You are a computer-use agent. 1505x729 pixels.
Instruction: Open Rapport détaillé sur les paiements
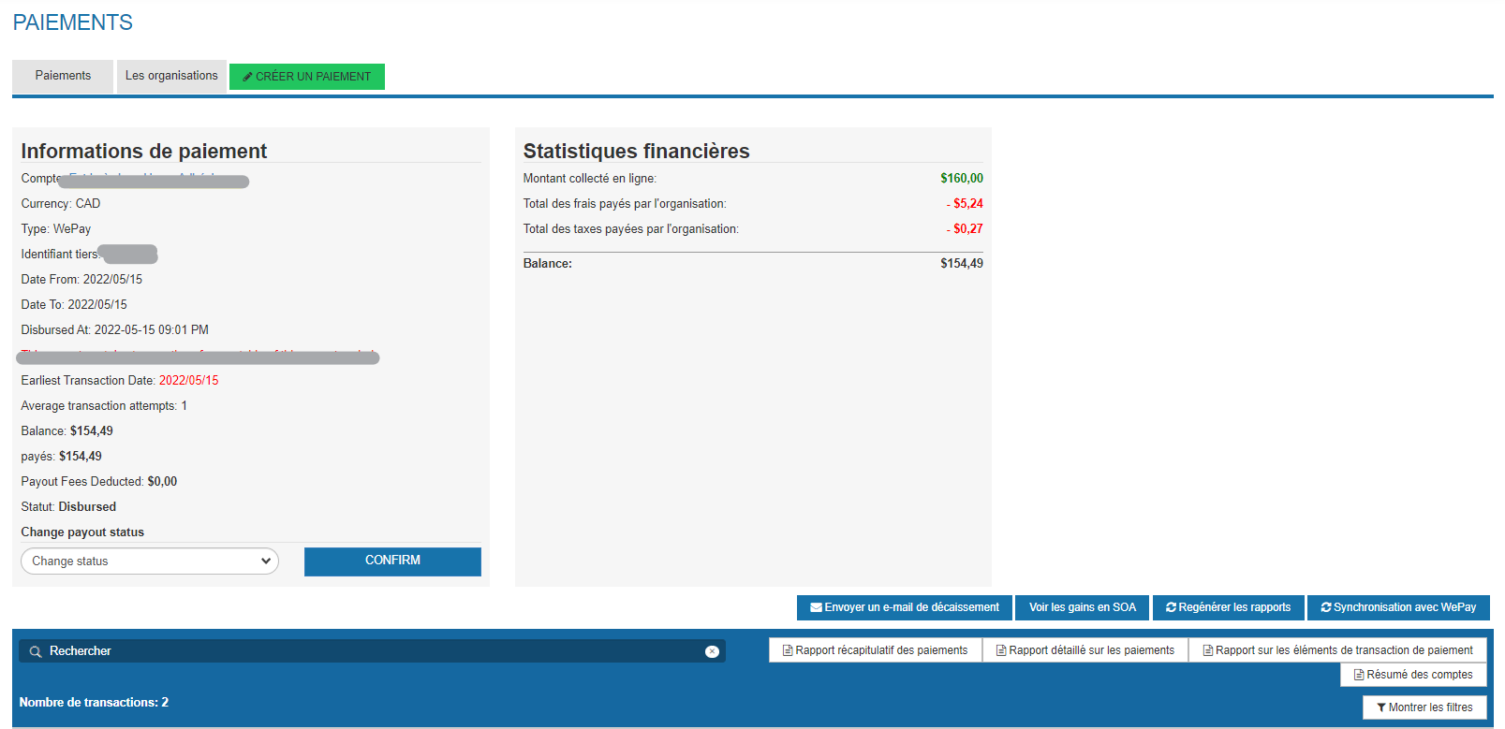pos(1084,650)
